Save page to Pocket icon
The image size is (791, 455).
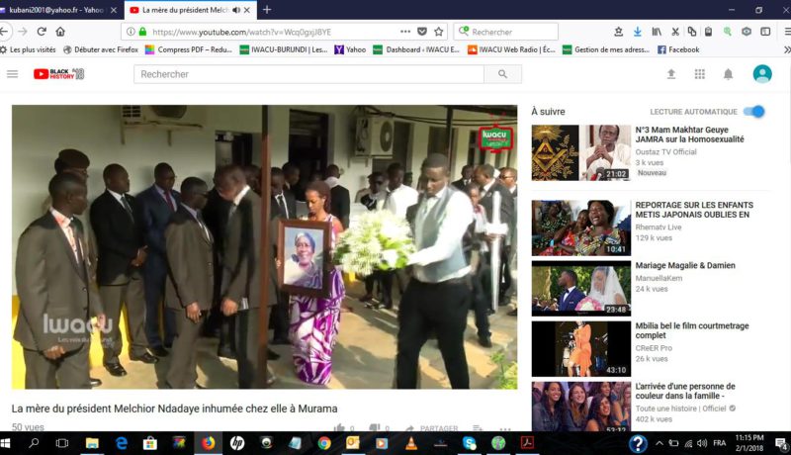422,32
